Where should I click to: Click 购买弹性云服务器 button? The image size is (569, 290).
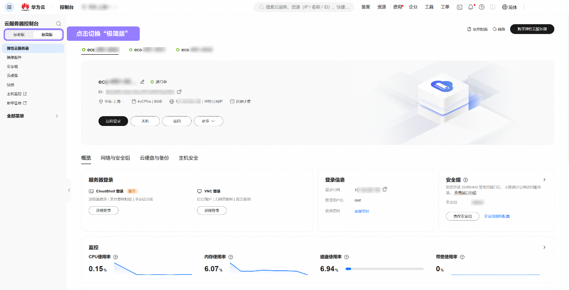tap(532, 29)
